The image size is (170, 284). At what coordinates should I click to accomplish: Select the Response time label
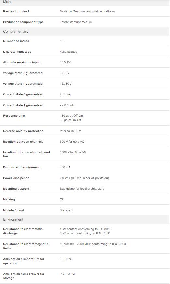(x=14, y=116)
